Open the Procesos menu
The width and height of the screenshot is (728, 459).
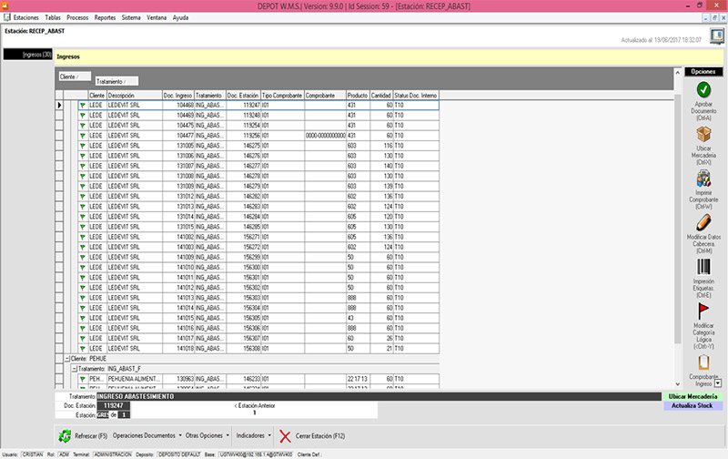pyautogui.click(x=77, y=17)
